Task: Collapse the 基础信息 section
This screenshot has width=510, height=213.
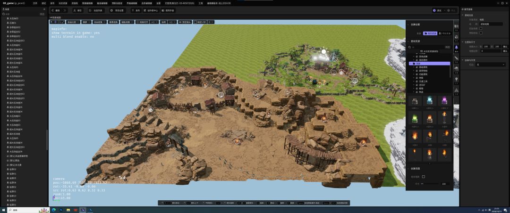Action: [462, 15]
